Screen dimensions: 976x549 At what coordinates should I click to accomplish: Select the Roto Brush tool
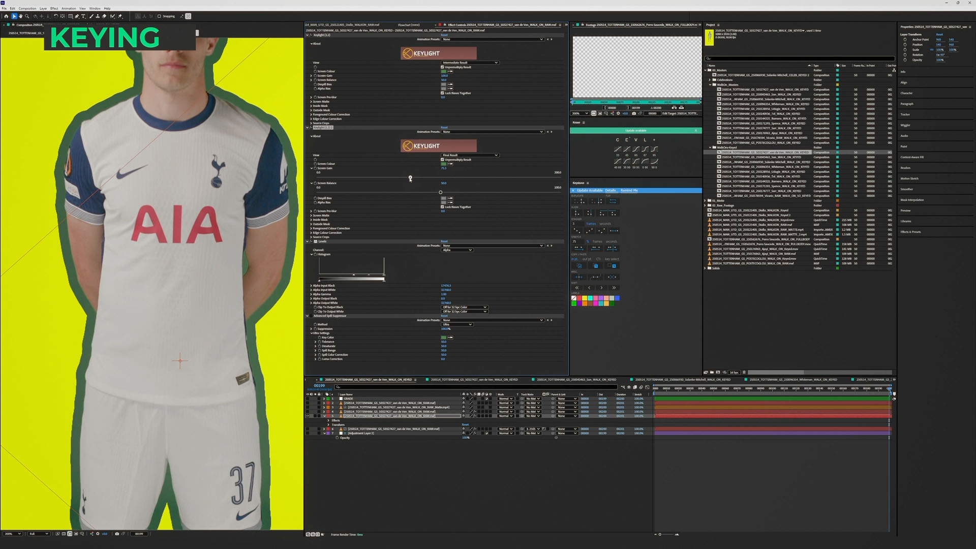112,16
